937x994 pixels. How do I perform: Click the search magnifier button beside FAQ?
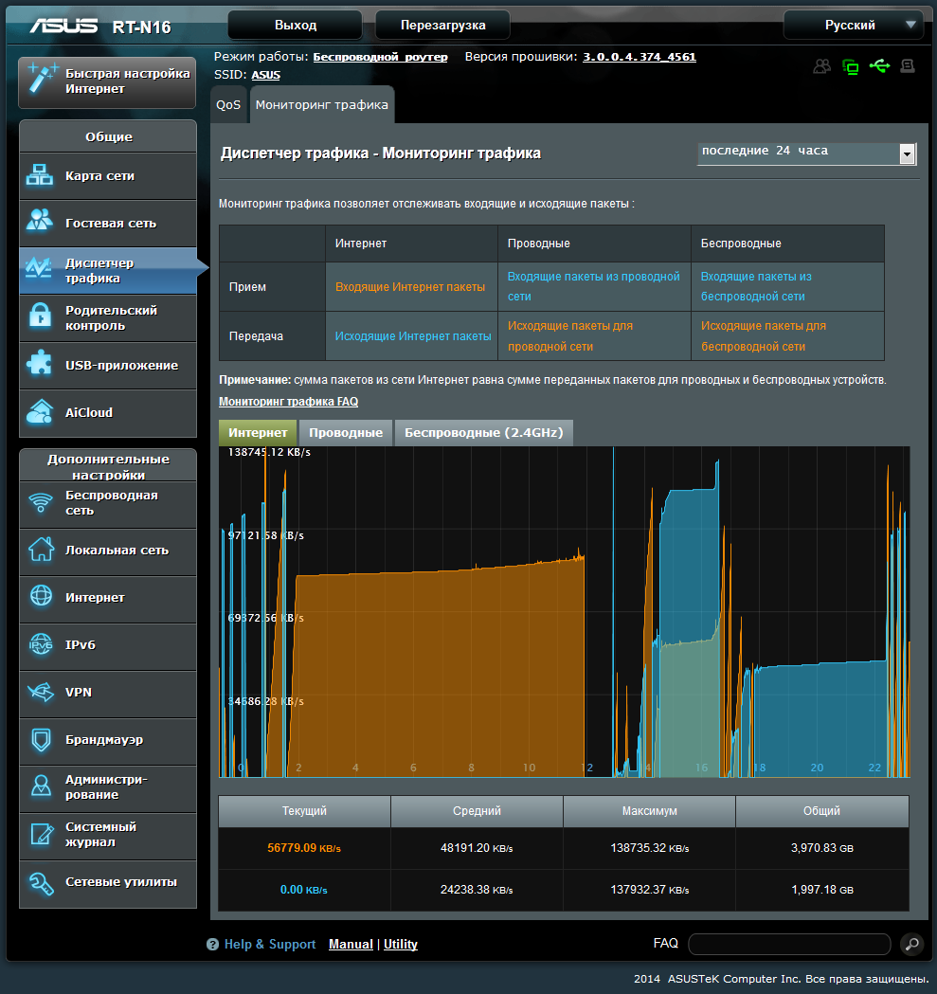click(910, 944)
